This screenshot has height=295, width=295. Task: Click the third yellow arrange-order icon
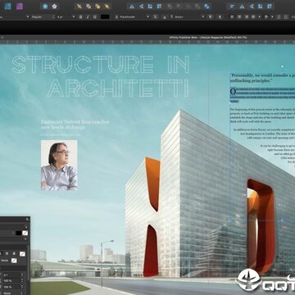(98, 6)
